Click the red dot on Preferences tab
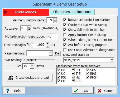120x97 pixels. coord(5,12)
